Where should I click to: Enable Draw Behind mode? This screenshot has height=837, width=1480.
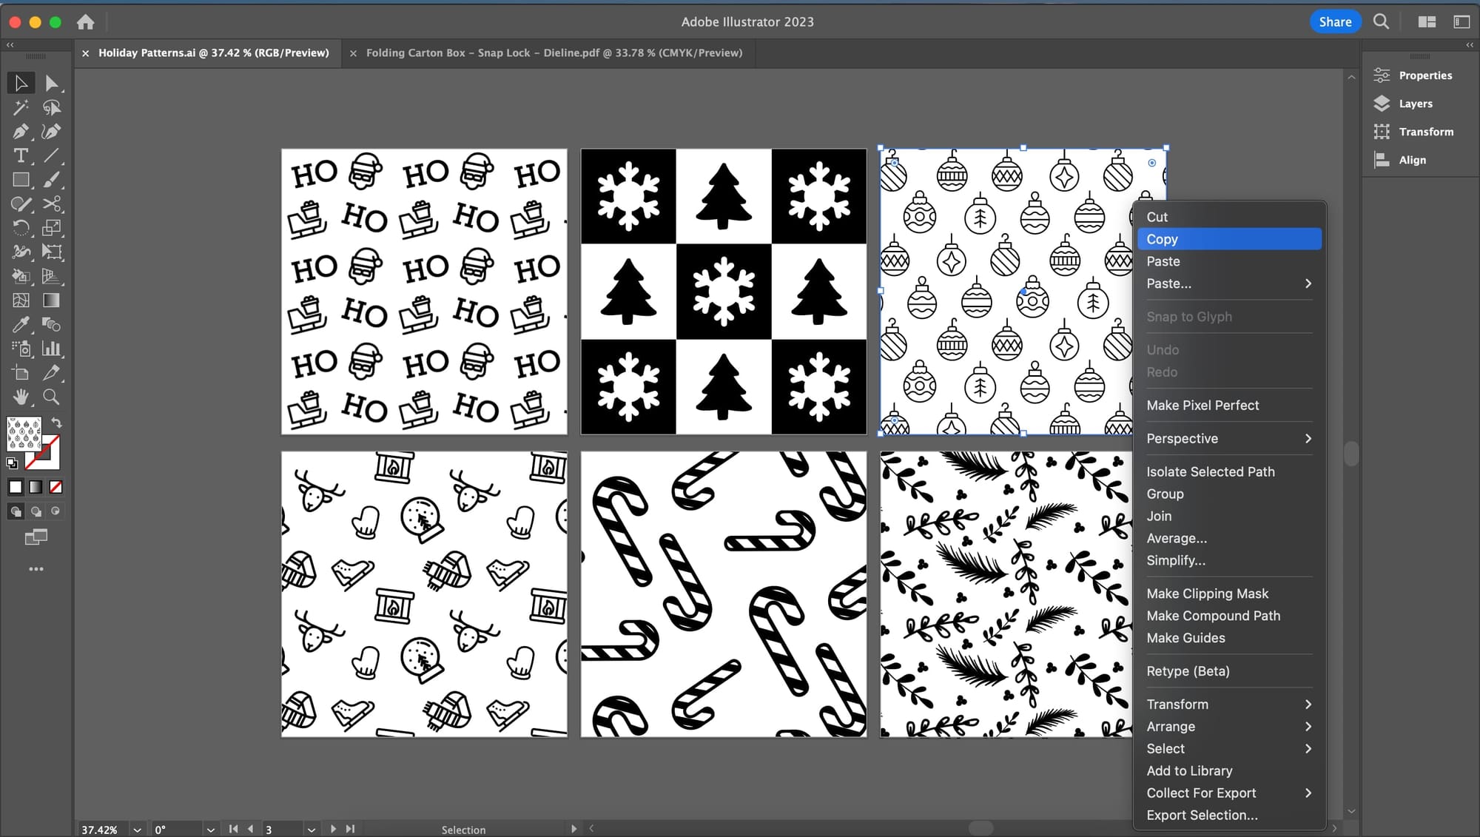click(x=36, y=511)
